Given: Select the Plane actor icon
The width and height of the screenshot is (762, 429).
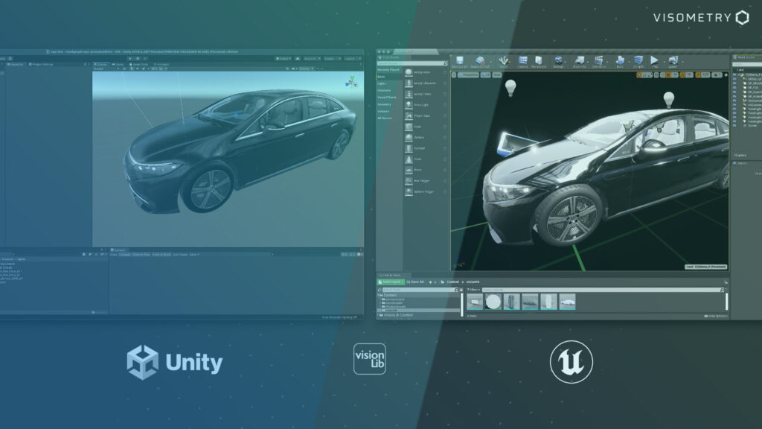Looking at the screenshot, I should (x=409, y=170).
